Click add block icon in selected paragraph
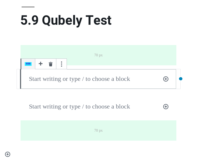The height and width of the screenshot is (163, 204). (x=166, y=79)
